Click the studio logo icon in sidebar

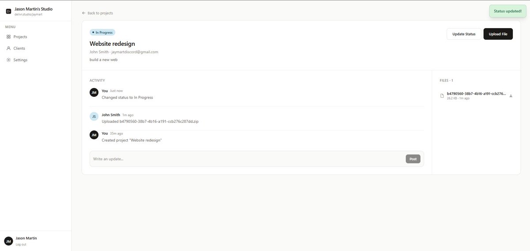click(x=8, y=11)
